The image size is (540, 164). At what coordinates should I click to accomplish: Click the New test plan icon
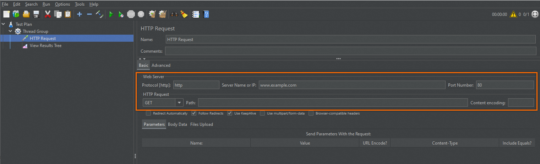coord(6,14)
